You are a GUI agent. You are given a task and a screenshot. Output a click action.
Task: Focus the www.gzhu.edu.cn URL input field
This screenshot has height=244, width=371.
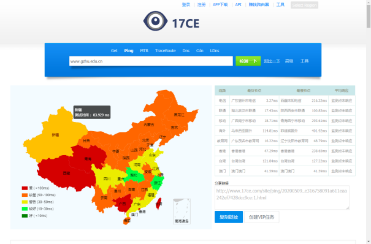151,61
